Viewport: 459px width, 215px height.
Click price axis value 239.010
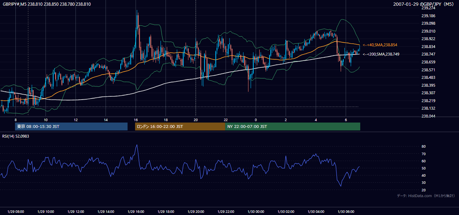(428, 31)
